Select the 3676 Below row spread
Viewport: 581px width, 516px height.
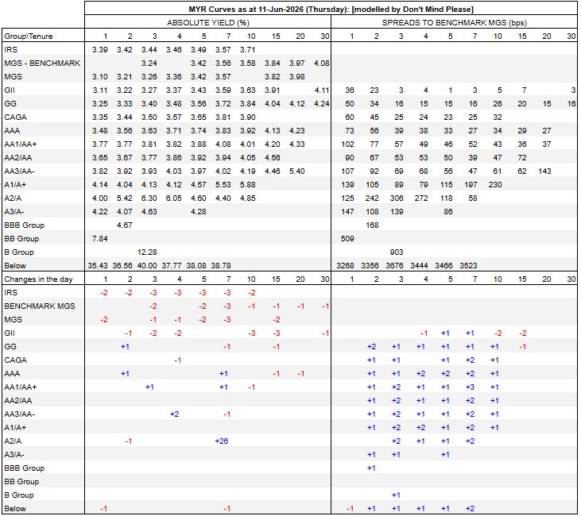(x=395, y=266)
